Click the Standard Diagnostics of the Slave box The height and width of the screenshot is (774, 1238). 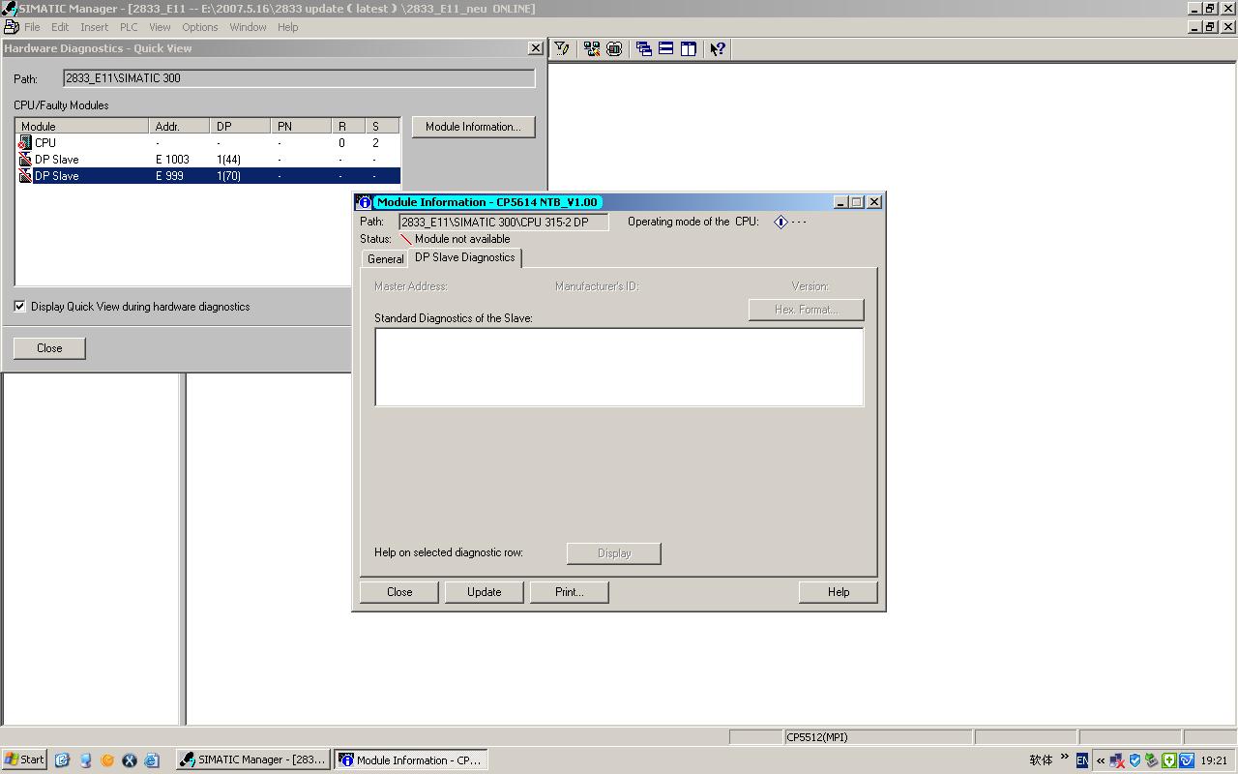[x=619, y=368]
